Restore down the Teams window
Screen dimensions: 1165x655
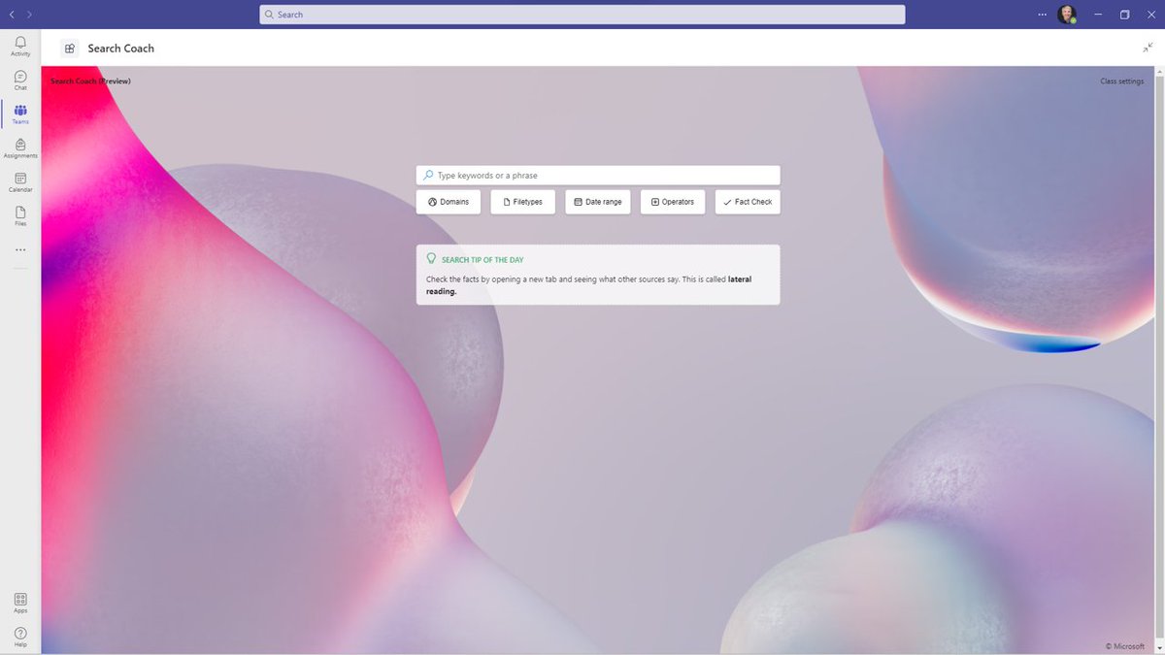(x=1124, y=15)
